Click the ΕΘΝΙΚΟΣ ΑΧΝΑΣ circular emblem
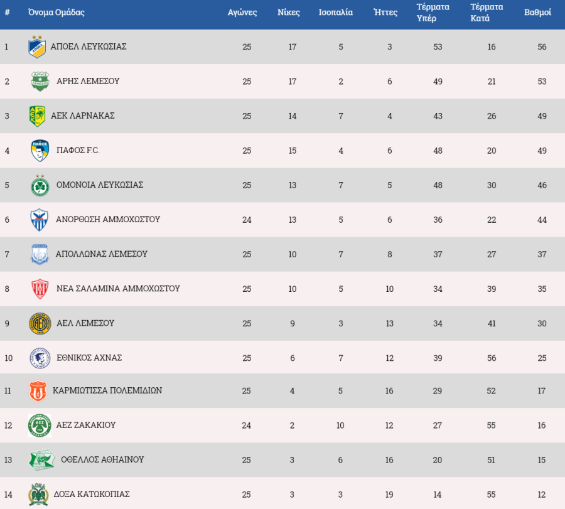Image resolution: width=565 pixels, height=509 pixels. click(x=40, y=358)
